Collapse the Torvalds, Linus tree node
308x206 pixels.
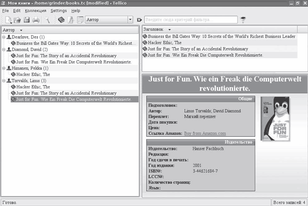click(4, 81)
